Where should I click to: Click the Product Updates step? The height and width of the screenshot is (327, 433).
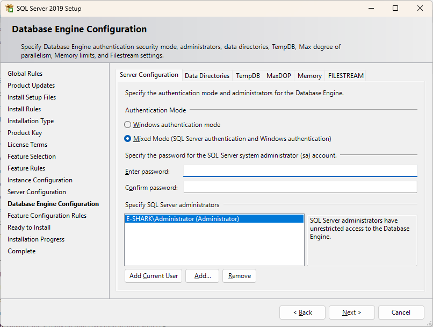(x=31, y=86)
